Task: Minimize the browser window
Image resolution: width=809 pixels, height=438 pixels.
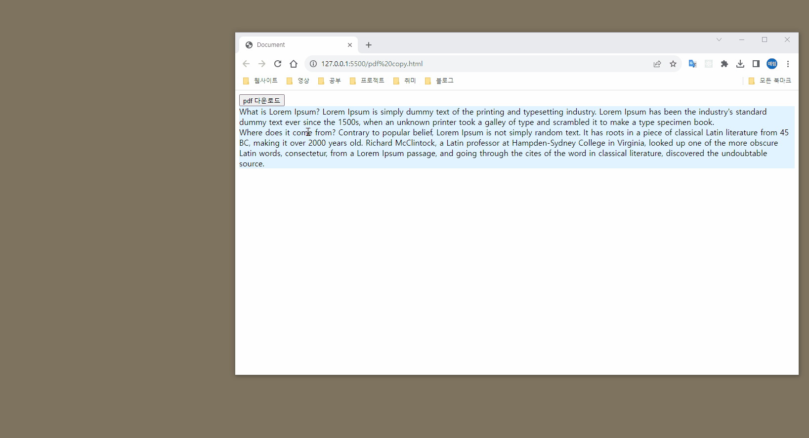Action: pyautogui.click(x=742, y=40)
